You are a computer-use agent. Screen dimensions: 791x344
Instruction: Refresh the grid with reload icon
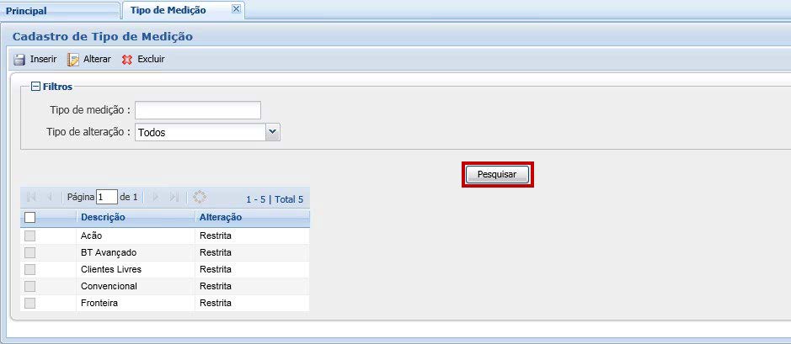pyautogui.click(x=200, y=197)
